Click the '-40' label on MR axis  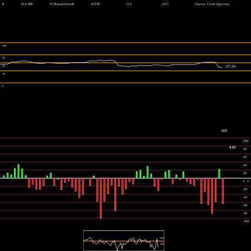[x=245, y=197]
